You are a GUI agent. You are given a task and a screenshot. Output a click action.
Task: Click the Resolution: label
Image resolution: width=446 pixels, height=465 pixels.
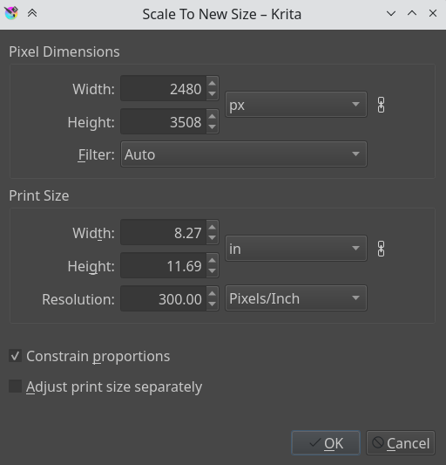(78, 299)
